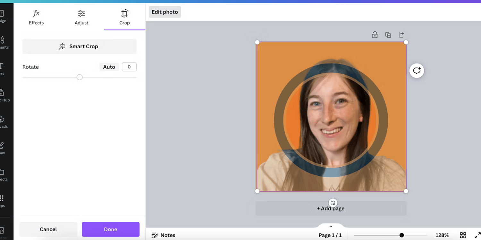Viewport: 481px width, 240px height.
Task: Cancel the crop changes
Action: click(48, 229)
